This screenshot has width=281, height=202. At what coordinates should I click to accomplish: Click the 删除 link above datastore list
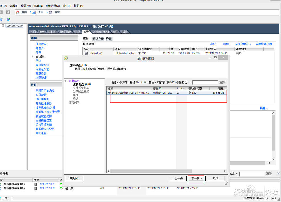click(x=226, y=44)
